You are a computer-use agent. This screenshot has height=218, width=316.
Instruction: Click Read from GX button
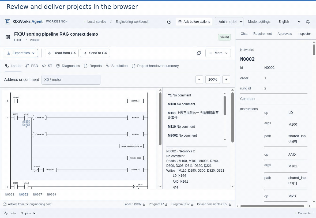point(62,53)
